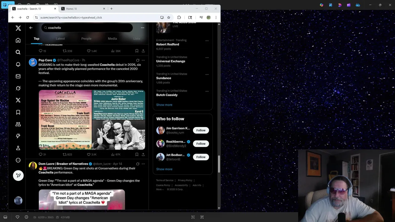
Task: Follow Jet Bedbor... @JetsonB
Action: point(201,157)
